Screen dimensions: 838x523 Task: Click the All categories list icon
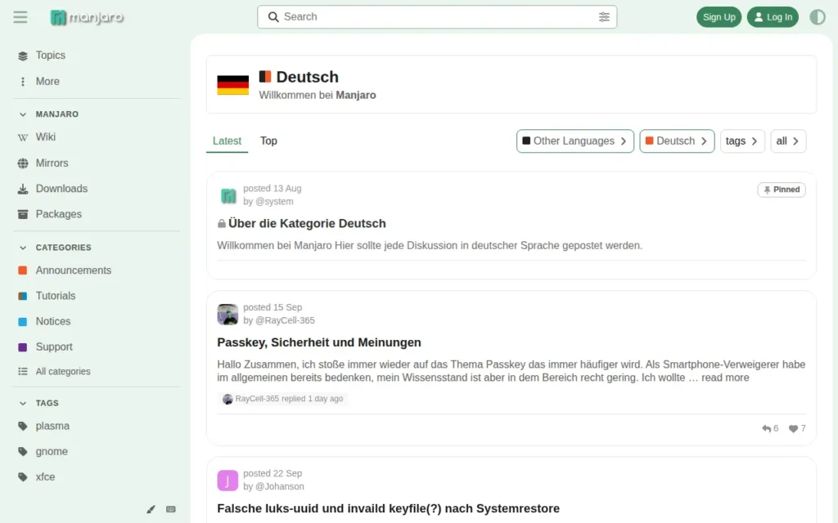click(22, 372)
